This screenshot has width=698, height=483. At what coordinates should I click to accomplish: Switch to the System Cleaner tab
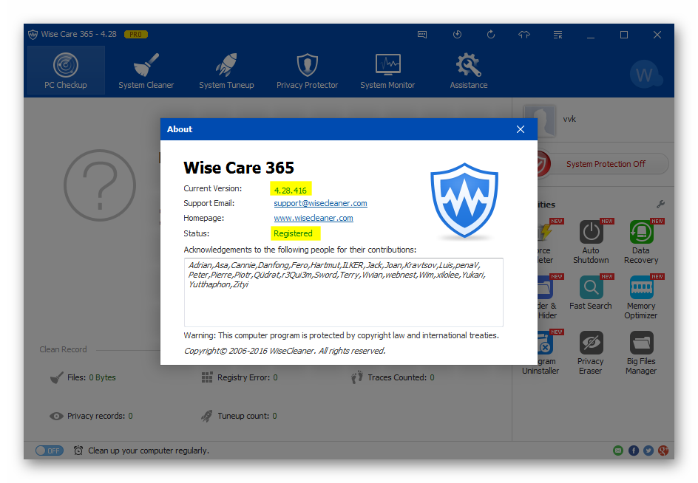(x=146, y=70)
